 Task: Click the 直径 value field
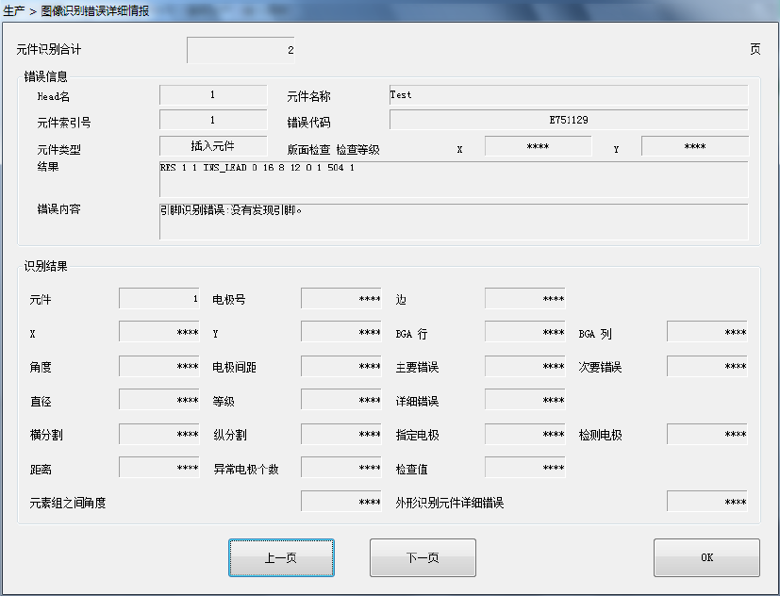tap(159, 400)
